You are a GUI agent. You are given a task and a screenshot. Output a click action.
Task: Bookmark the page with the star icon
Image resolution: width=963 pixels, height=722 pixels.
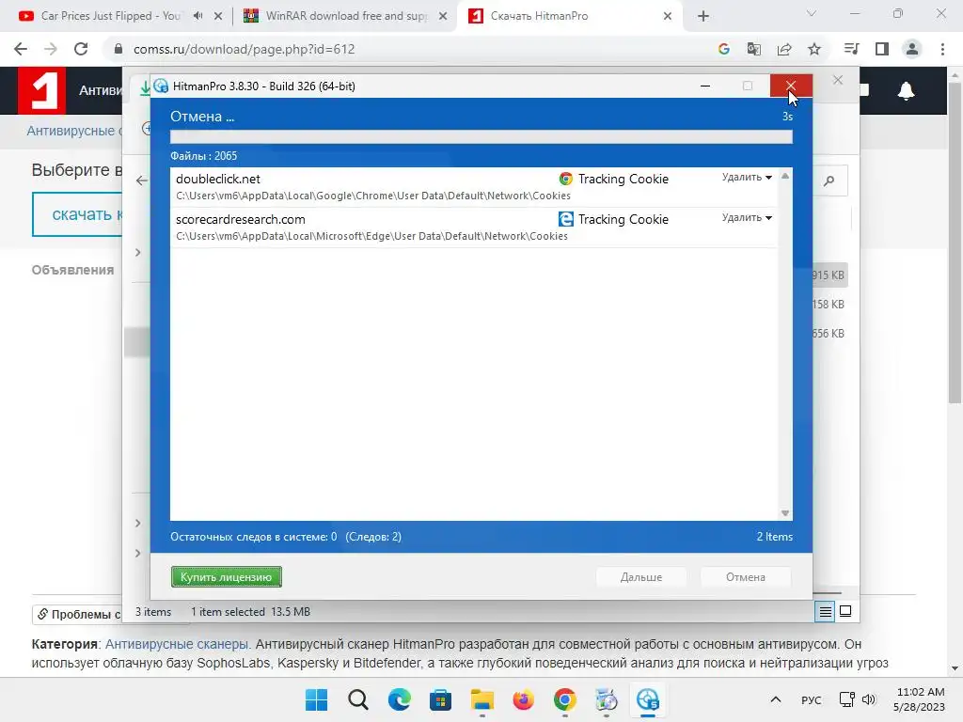pos(814,49)
